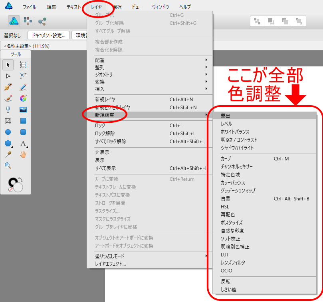Screen dimensions: 323x302
Task: Select the Move tool arrow
Action: 8,65
